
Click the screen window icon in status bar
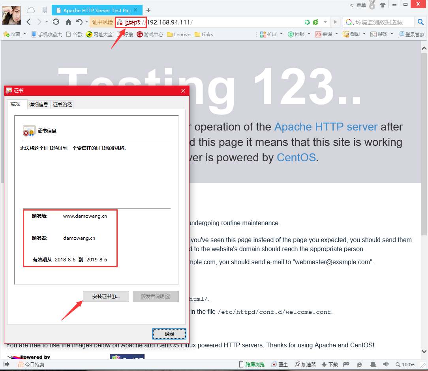(x=373, y=364)
